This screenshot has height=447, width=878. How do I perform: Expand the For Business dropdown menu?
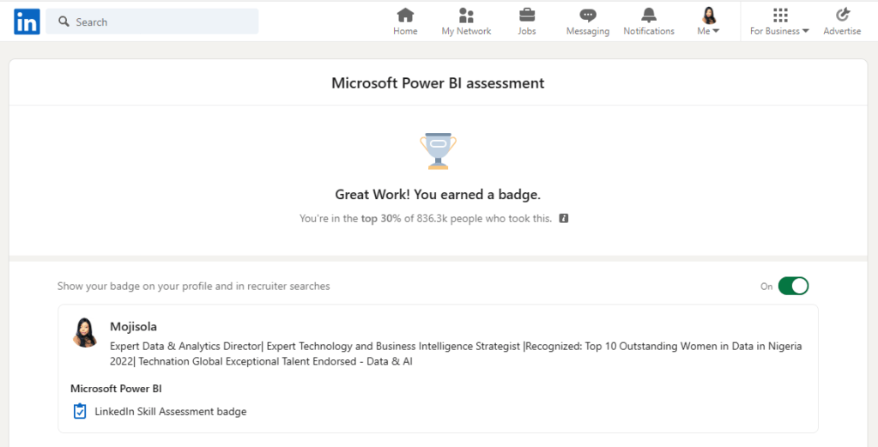779,21
